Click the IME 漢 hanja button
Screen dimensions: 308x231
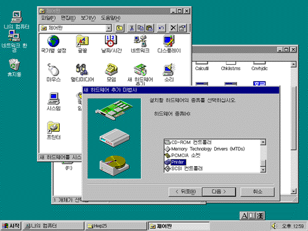pos(259,216)
